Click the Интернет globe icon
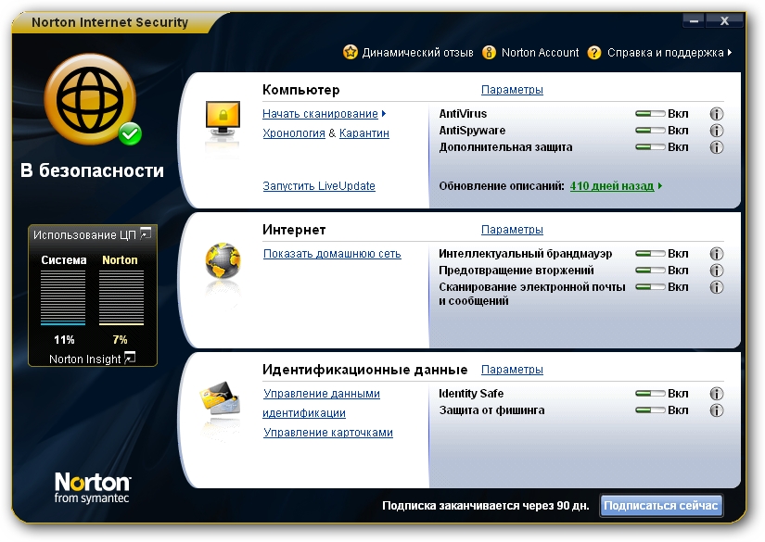The height and width of the screenshot is (542, 765). (x=223, y=260)
